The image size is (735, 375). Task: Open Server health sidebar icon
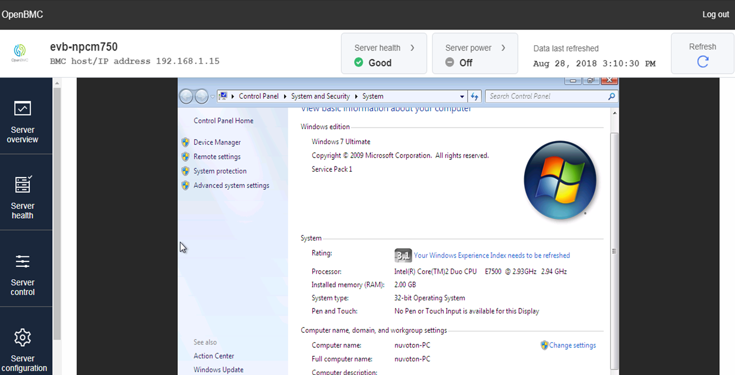(x=23, y=185)
